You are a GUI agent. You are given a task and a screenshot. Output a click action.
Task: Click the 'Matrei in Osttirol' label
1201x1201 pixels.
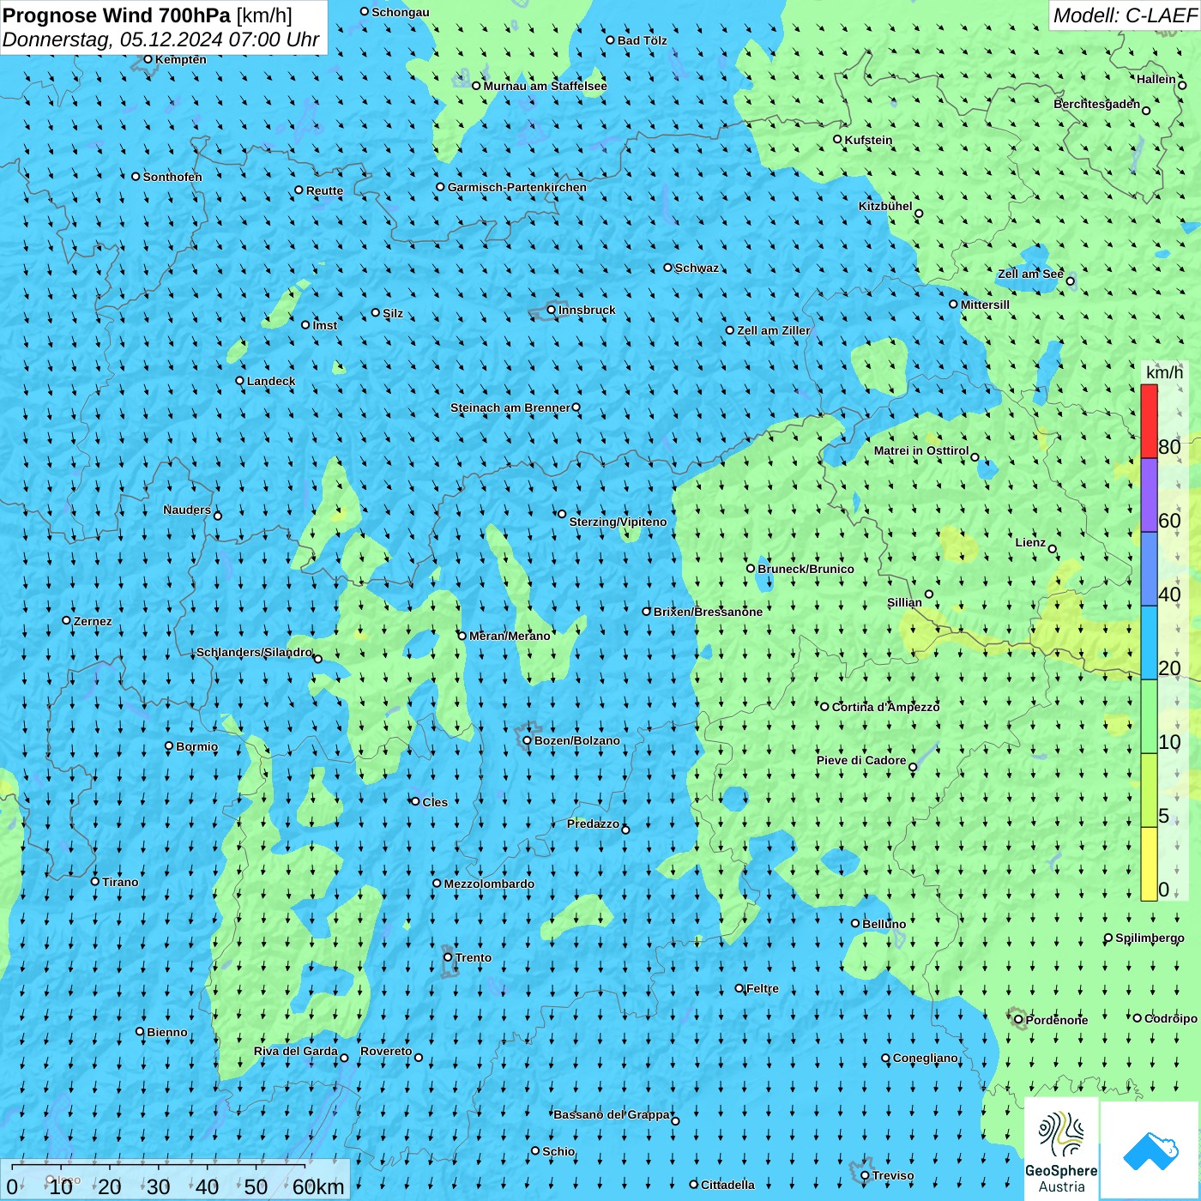(x=921, y=450)
